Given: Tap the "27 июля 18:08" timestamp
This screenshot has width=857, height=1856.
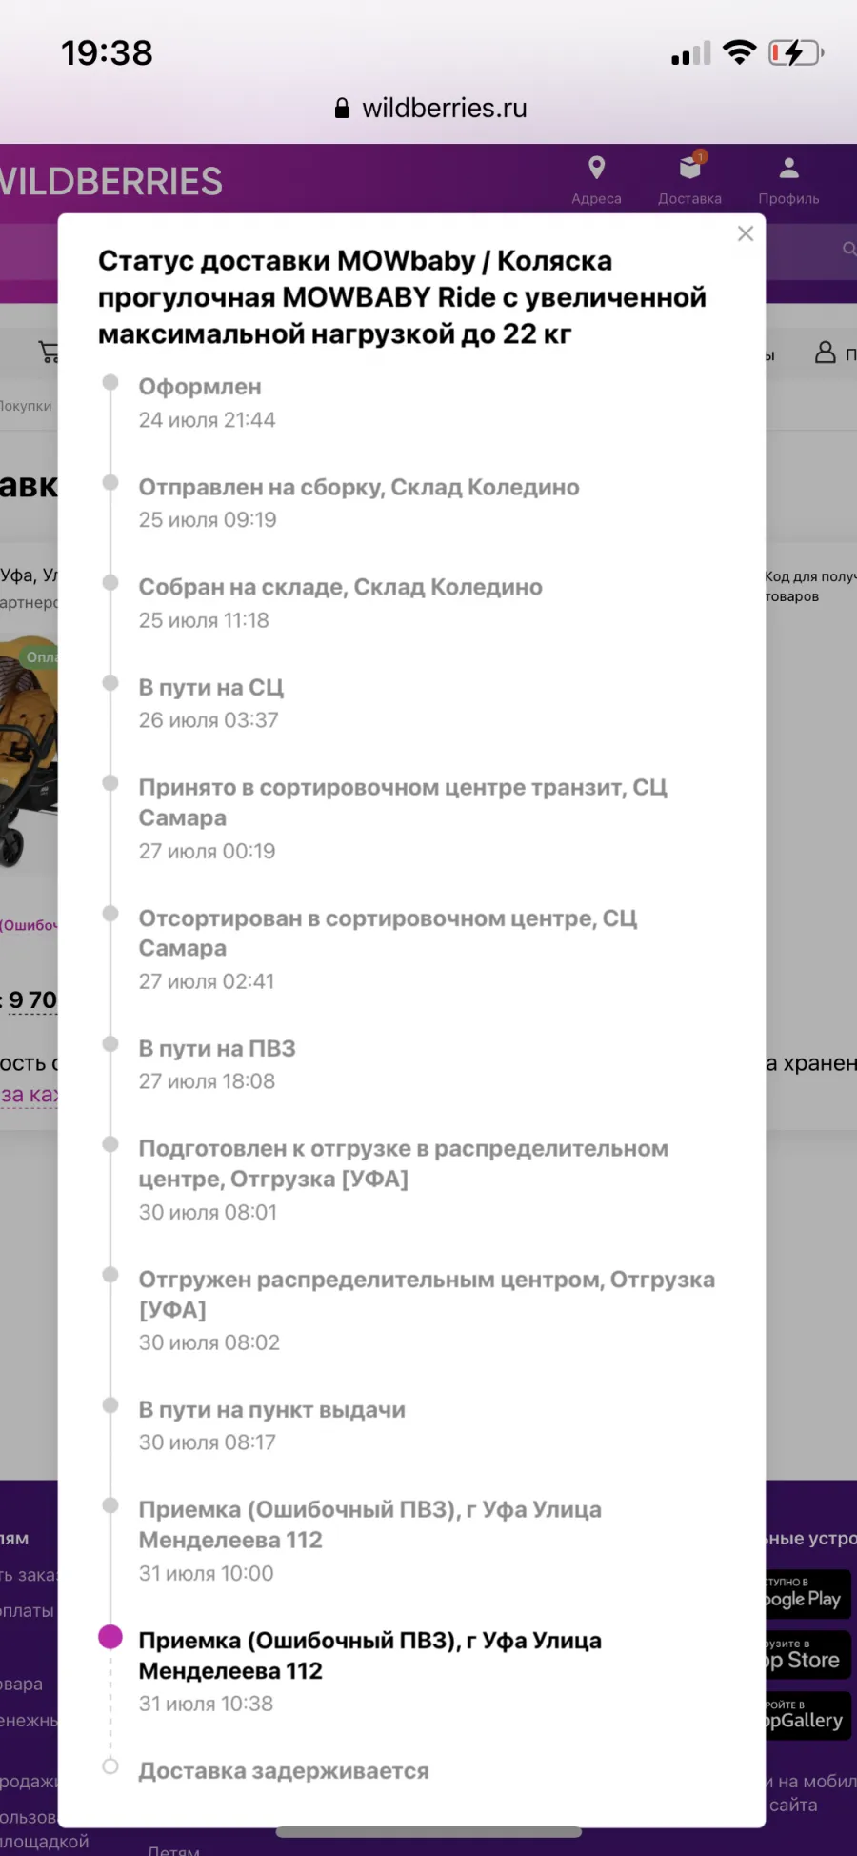Looking at the screenshot, I should click(x=207, y=1081).
